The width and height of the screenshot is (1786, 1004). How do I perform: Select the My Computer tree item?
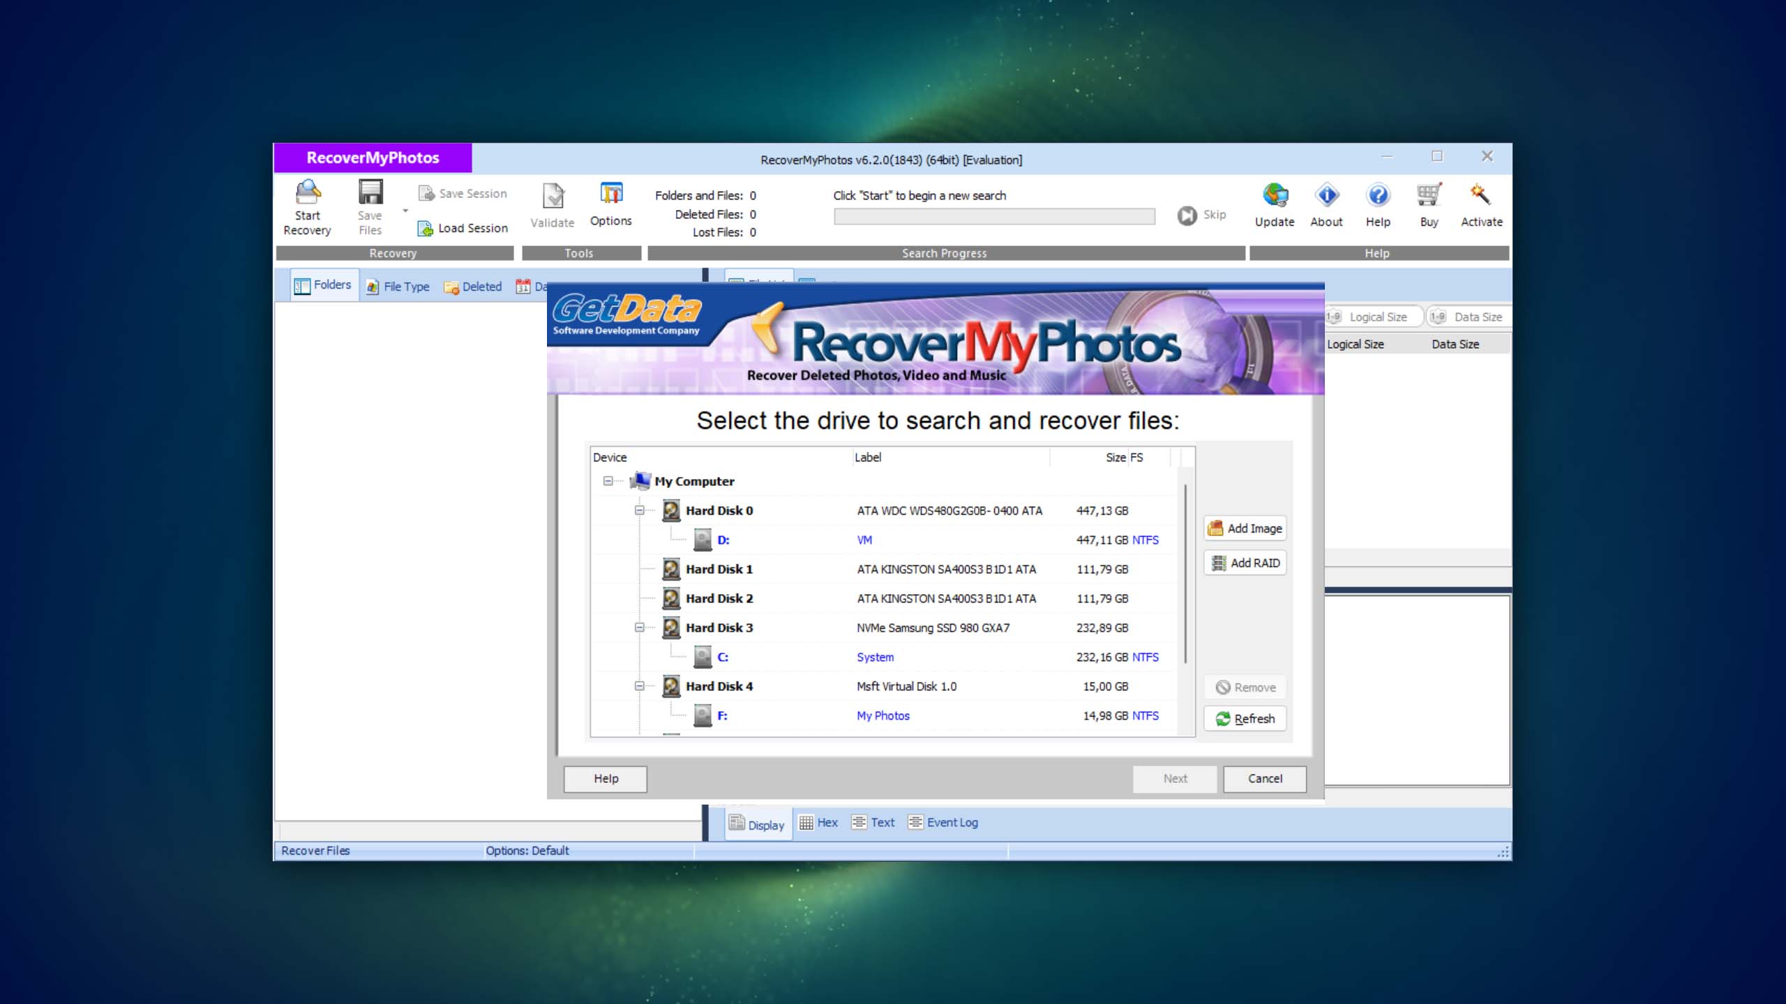pos(694,481)
